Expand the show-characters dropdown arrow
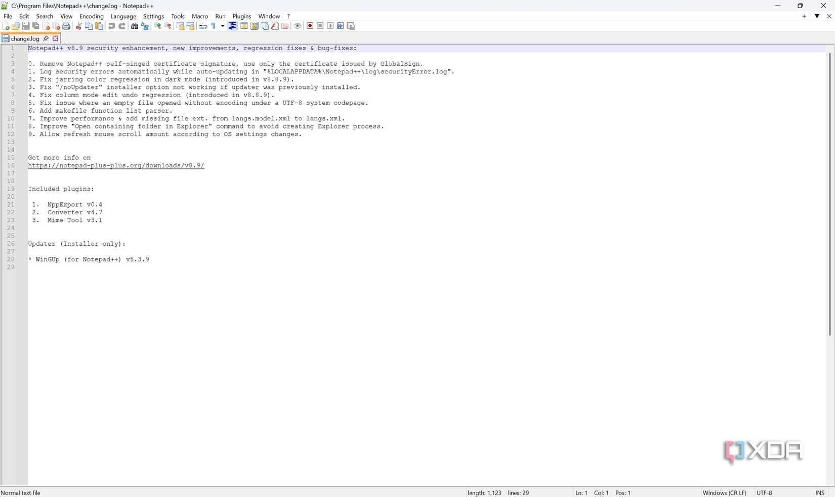The height and width of the screenshot is (497, 835). point(223,26)
